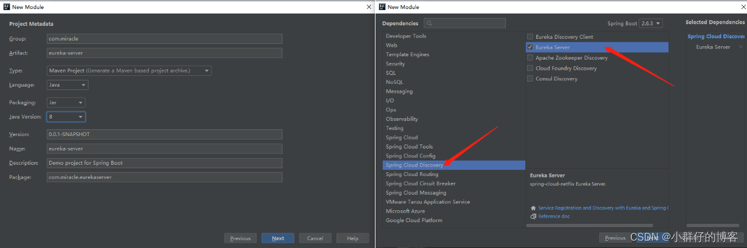Click the document icon beside Reference doc
Viewport: 747px width, 248px height.
click(533, 217)
